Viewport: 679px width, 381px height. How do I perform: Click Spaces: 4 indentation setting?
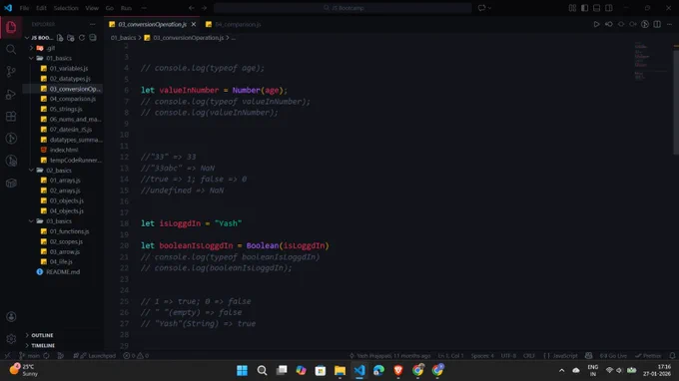[482, 355]
